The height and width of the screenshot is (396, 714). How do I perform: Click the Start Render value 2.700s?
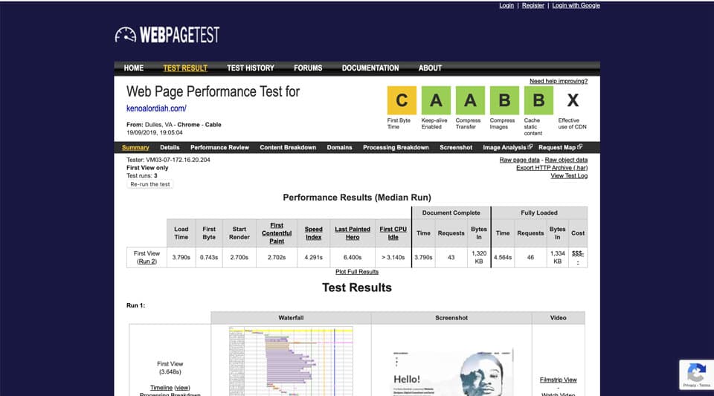239,257
